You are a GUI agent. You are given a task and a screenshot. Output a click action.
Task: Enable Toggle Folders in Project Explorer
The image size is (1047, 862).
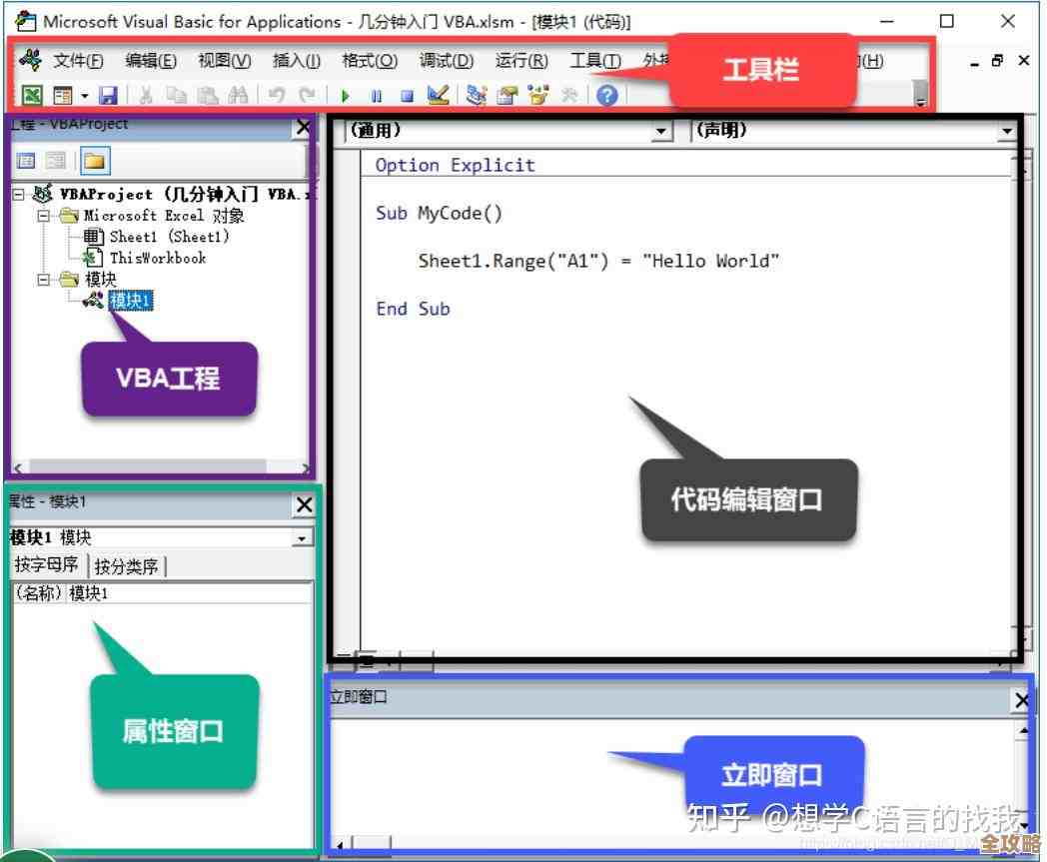click(x=96, y=161)
